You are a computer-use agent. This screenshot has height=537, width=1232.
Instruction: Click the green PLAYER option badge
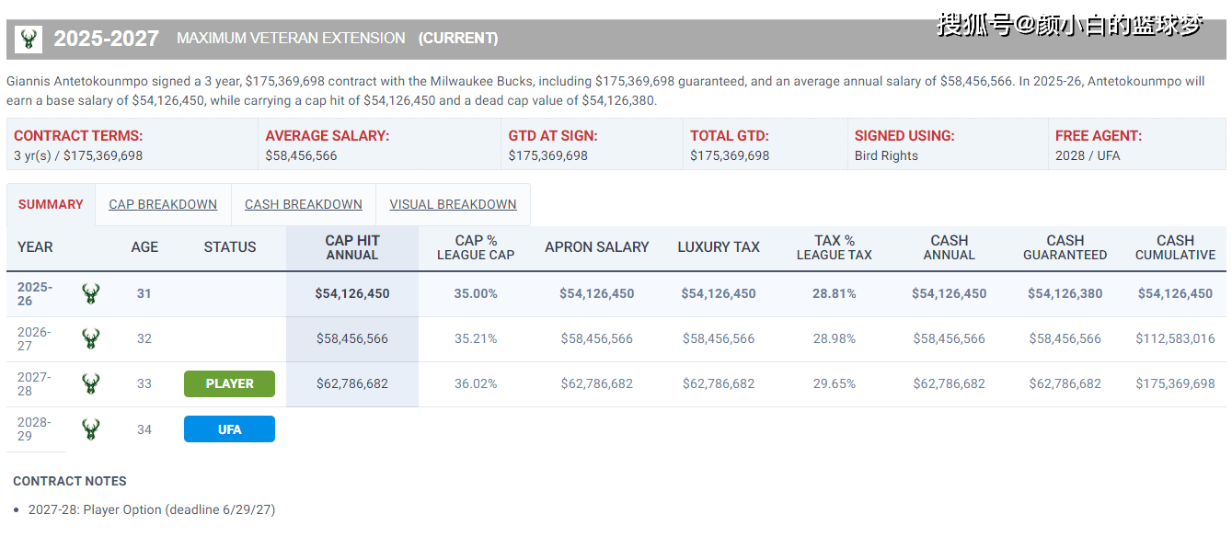tap(229, 383)
